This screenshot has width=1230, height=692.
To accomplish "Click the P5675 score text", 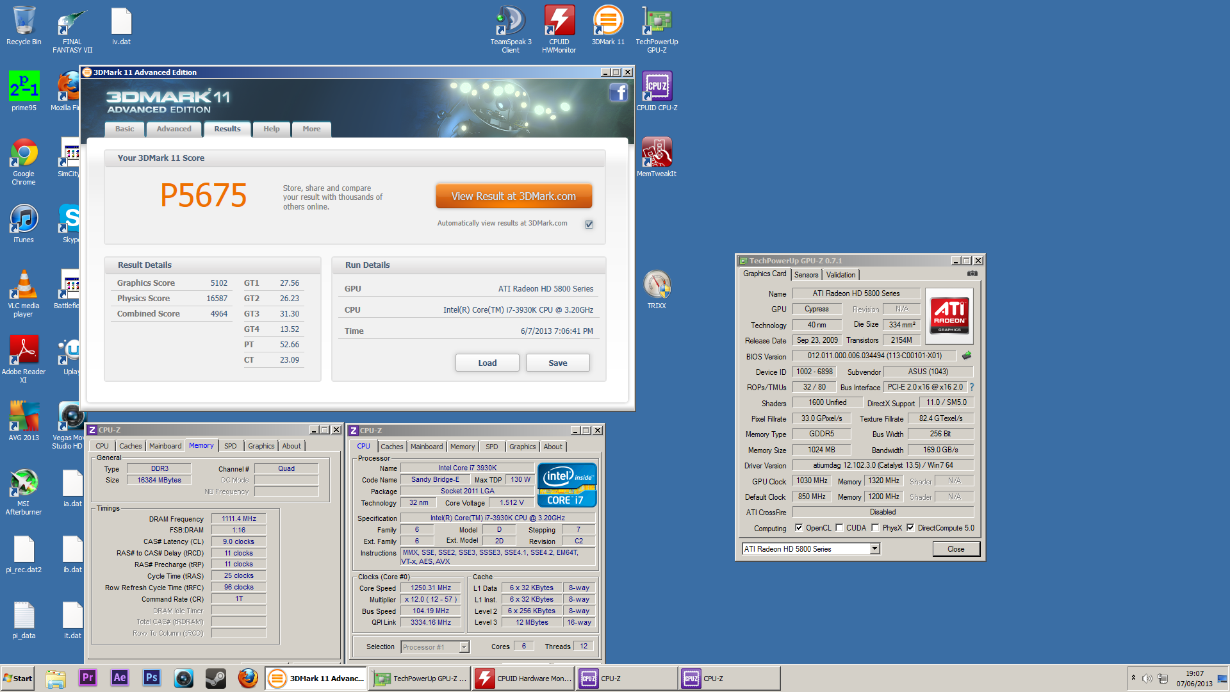I will click(204, 195).
